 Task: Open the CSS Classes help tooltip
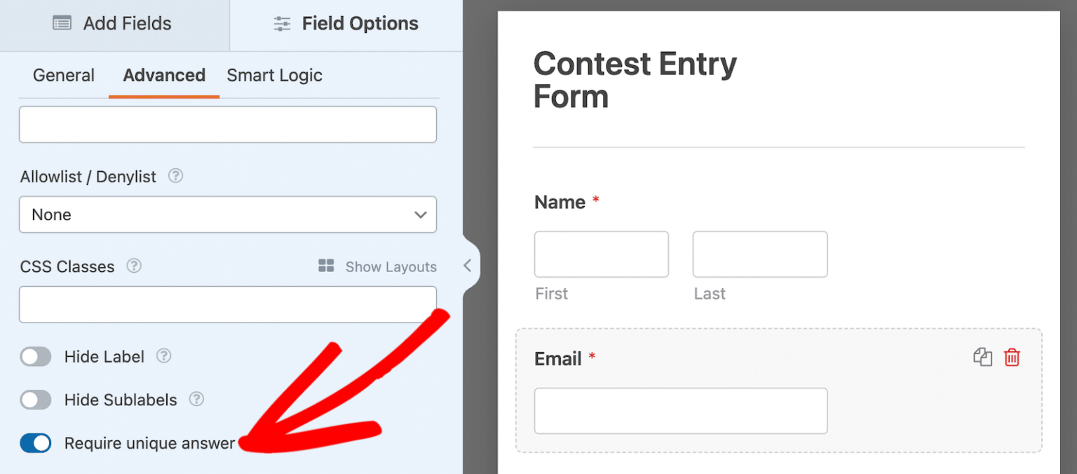point(133,266)
